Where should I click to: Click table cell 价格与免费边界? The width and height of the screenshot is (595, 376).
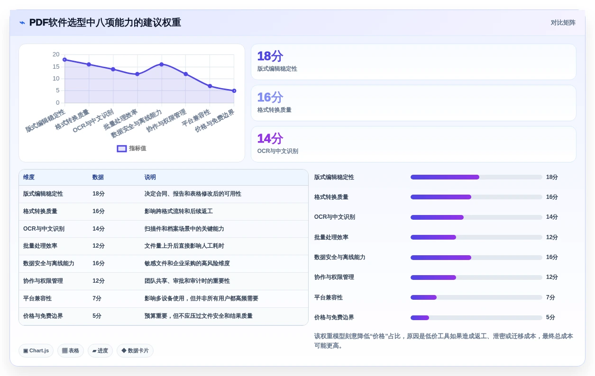[43, 316]
